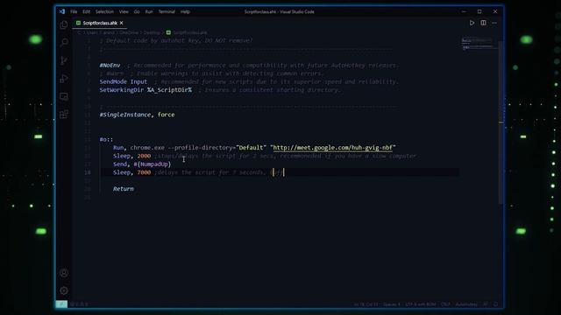This screenshot has width=561, height=315.
Task: Split the editor to the right
Action: [483, 23]
